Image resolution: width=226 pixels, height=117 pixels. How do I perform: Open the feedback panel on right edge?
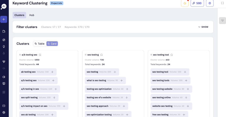click(x=222, y=21)
